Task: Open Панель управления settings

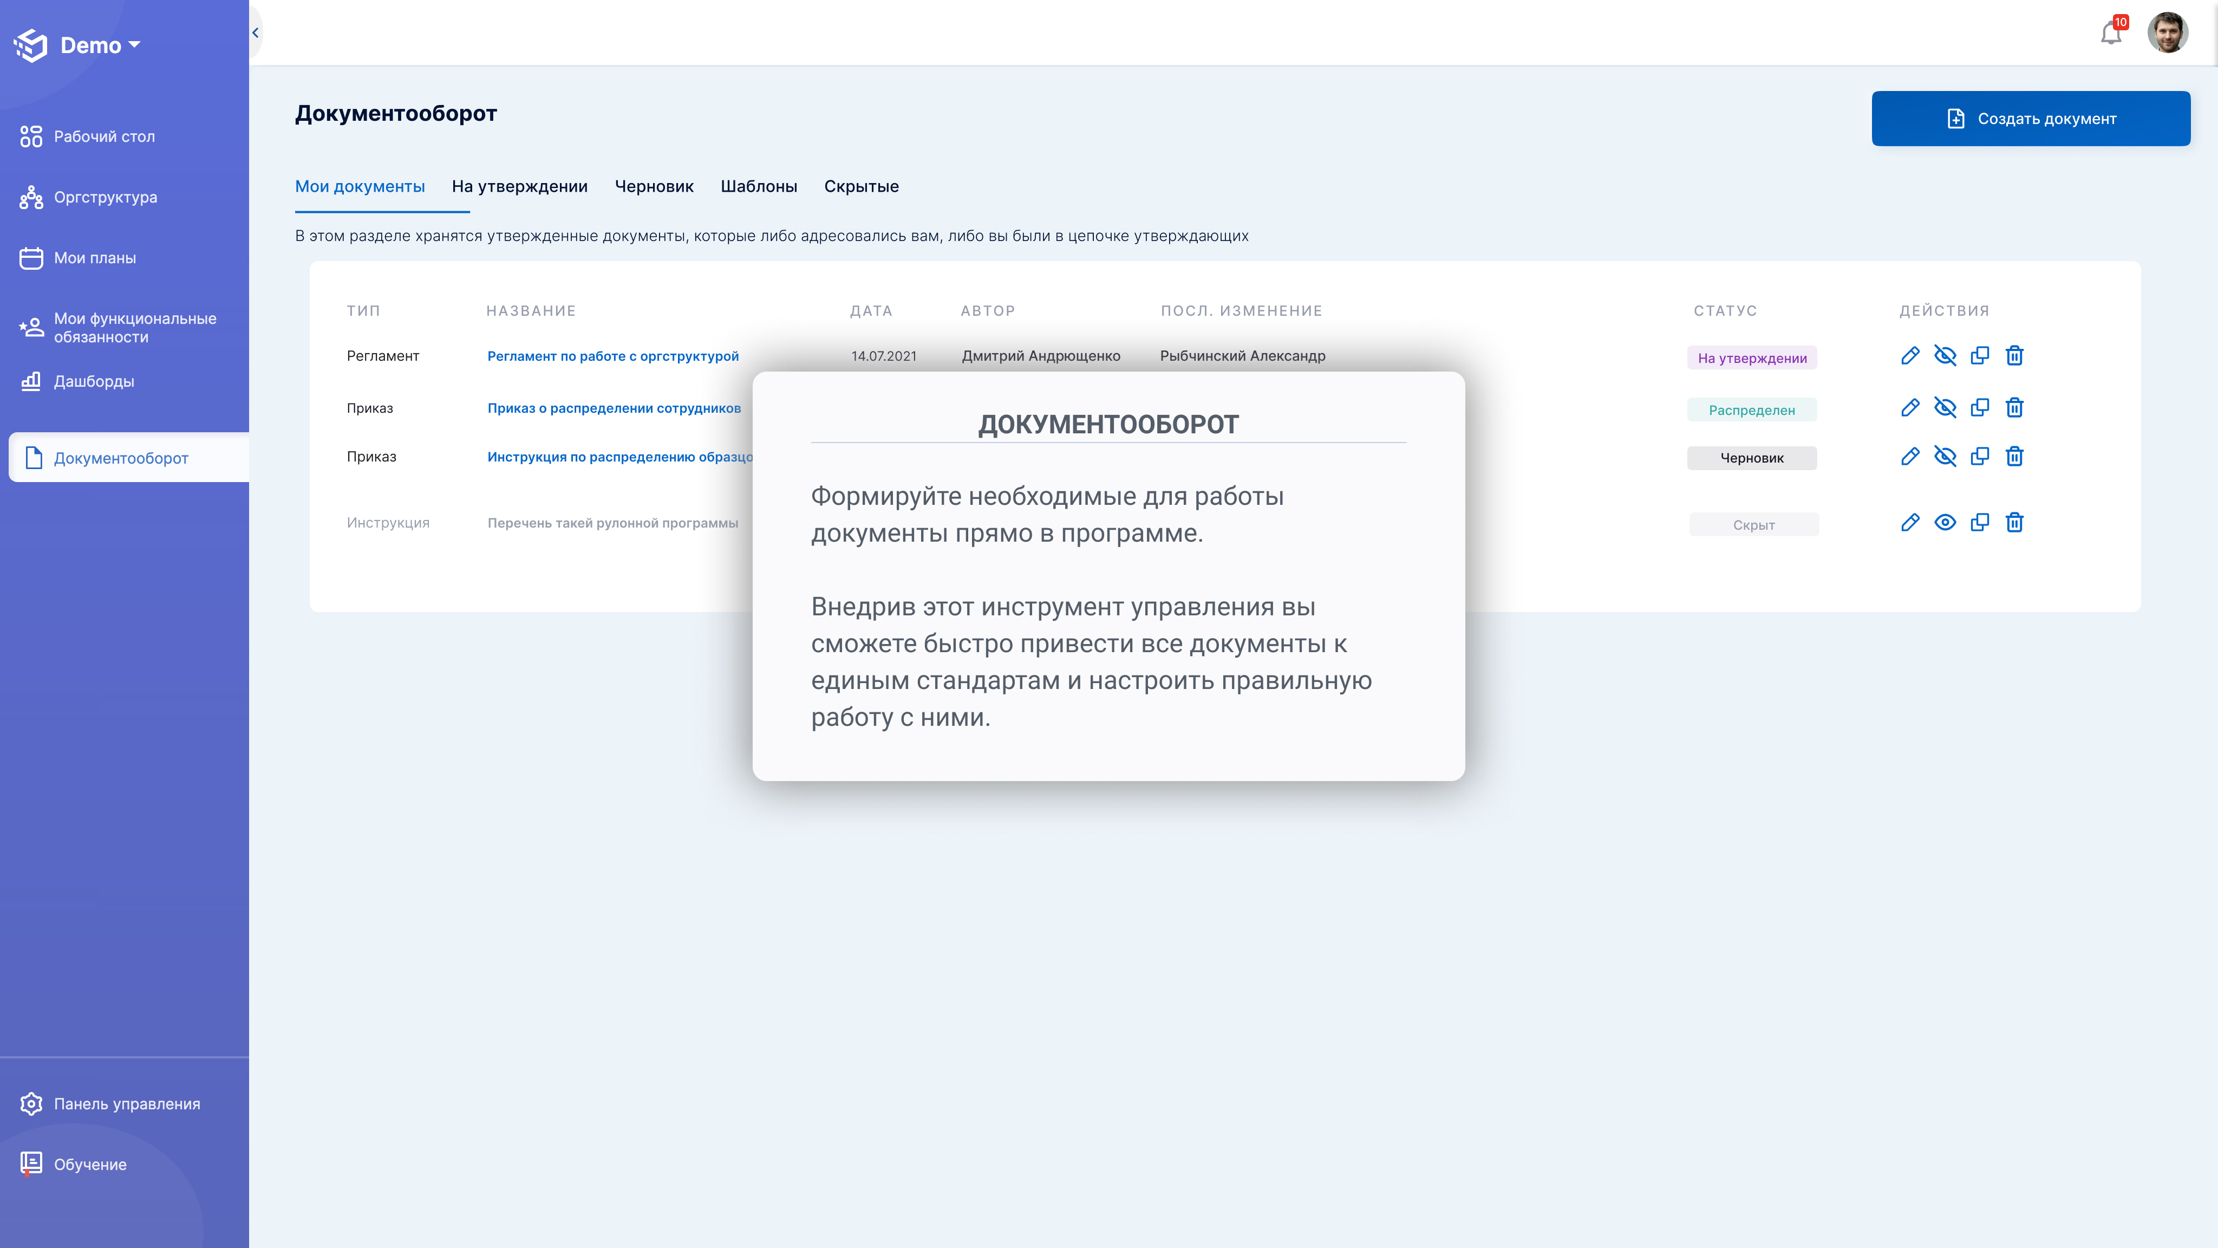Action: (x=127, y=1103)
